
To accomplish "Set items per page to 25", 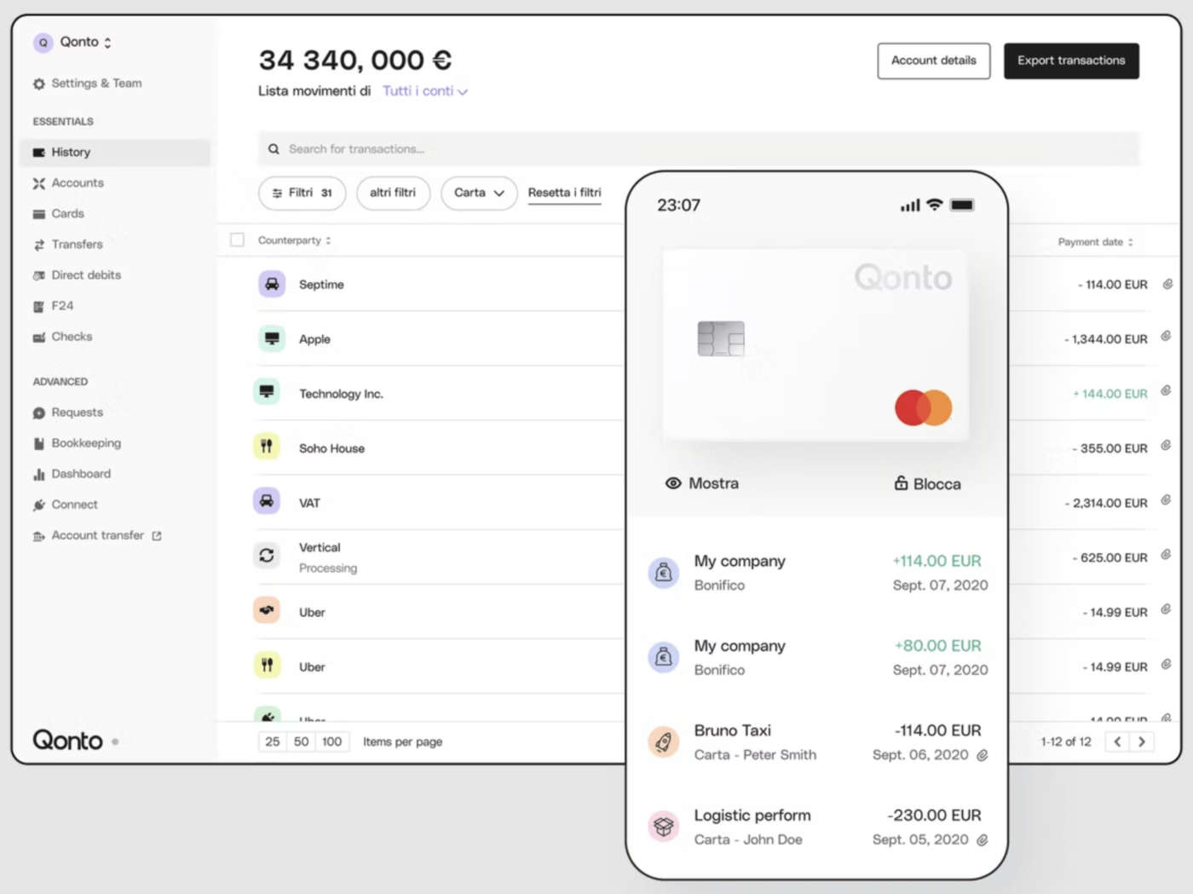I will click(x=273, y=741).
